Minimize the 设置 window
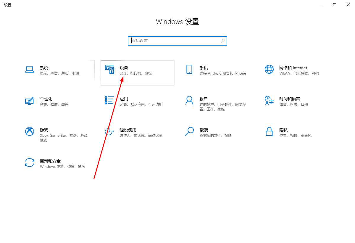 [x=321, y=5]
